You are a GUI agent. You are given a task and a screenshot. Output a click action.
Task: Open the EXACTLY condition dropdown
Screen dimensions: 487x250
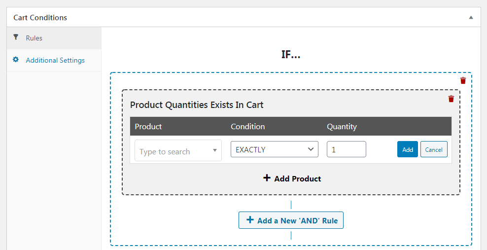pos(275,149)
